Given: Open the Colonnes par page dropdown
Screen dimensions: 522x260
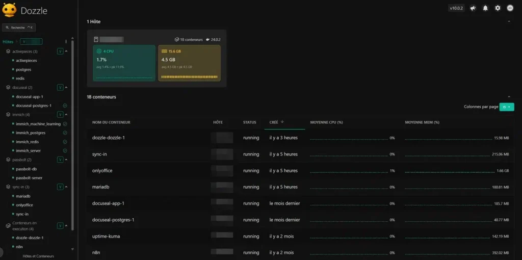Looking at the screenshot, I should 507,107.
